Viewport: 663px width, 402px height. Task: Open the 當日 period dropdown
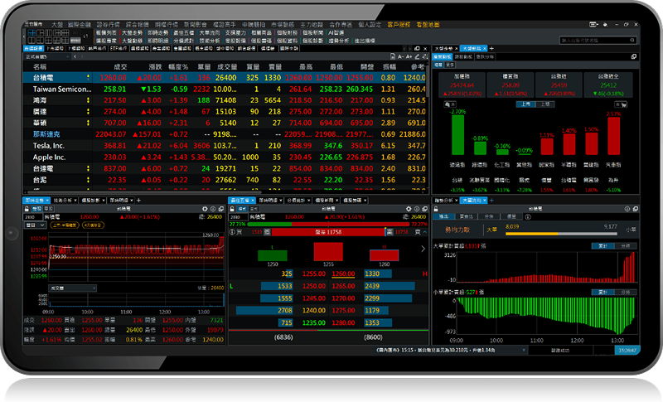coord(35,225)
